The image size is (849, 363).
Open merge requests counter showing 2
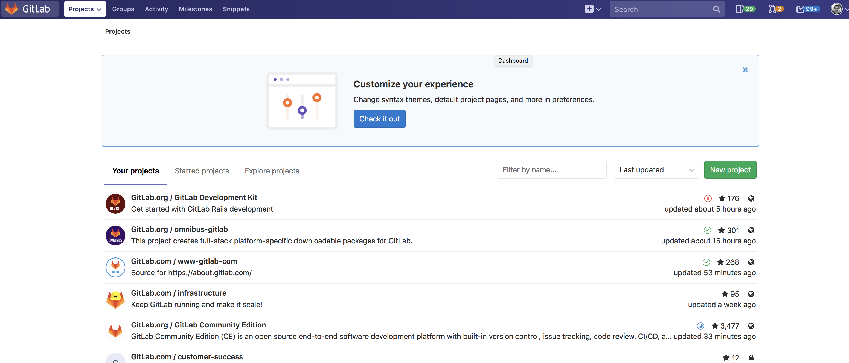coord(776,9)
